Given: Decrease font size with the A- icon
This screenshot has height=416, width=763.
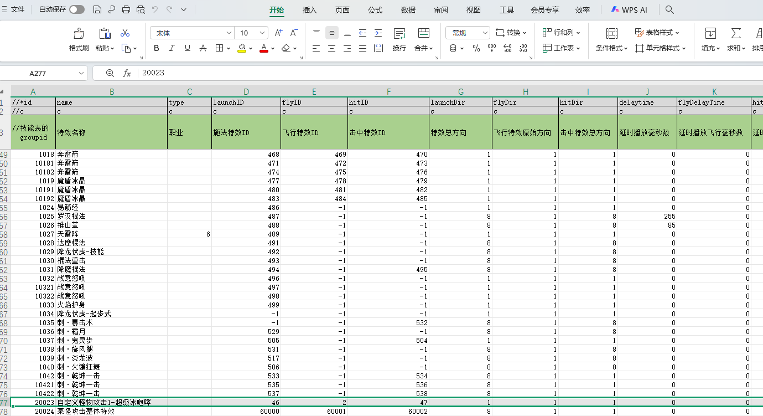Looking at the screenshot, I should 294,33.
